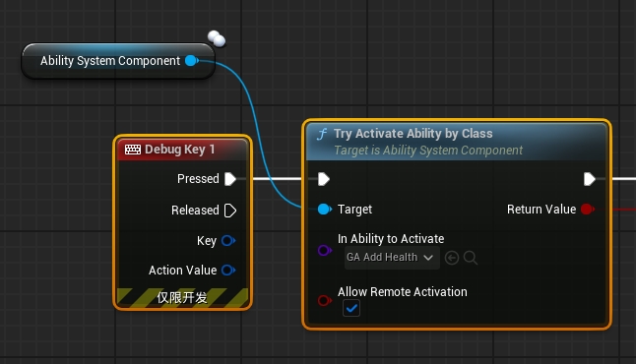Uncheck the Allow Remote Activation checkbox
The height and width of the screenshot is (364, 636).
[x=351, y=309]
